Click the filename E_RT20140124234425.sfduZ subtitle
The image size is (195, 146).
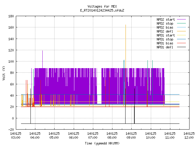click(x=102, y=10)
